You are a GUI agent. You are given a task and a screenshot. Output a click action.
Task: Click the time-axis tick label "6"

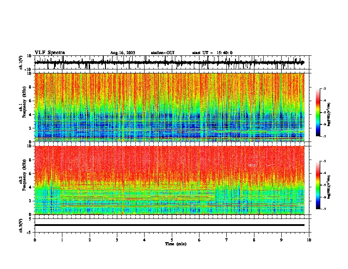[x=199, y=240]
